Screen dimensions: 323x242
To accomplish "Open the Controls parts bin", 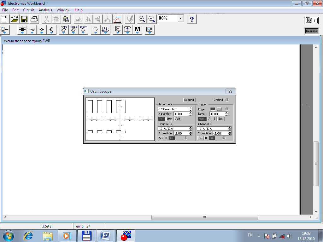I will [127, 30].
